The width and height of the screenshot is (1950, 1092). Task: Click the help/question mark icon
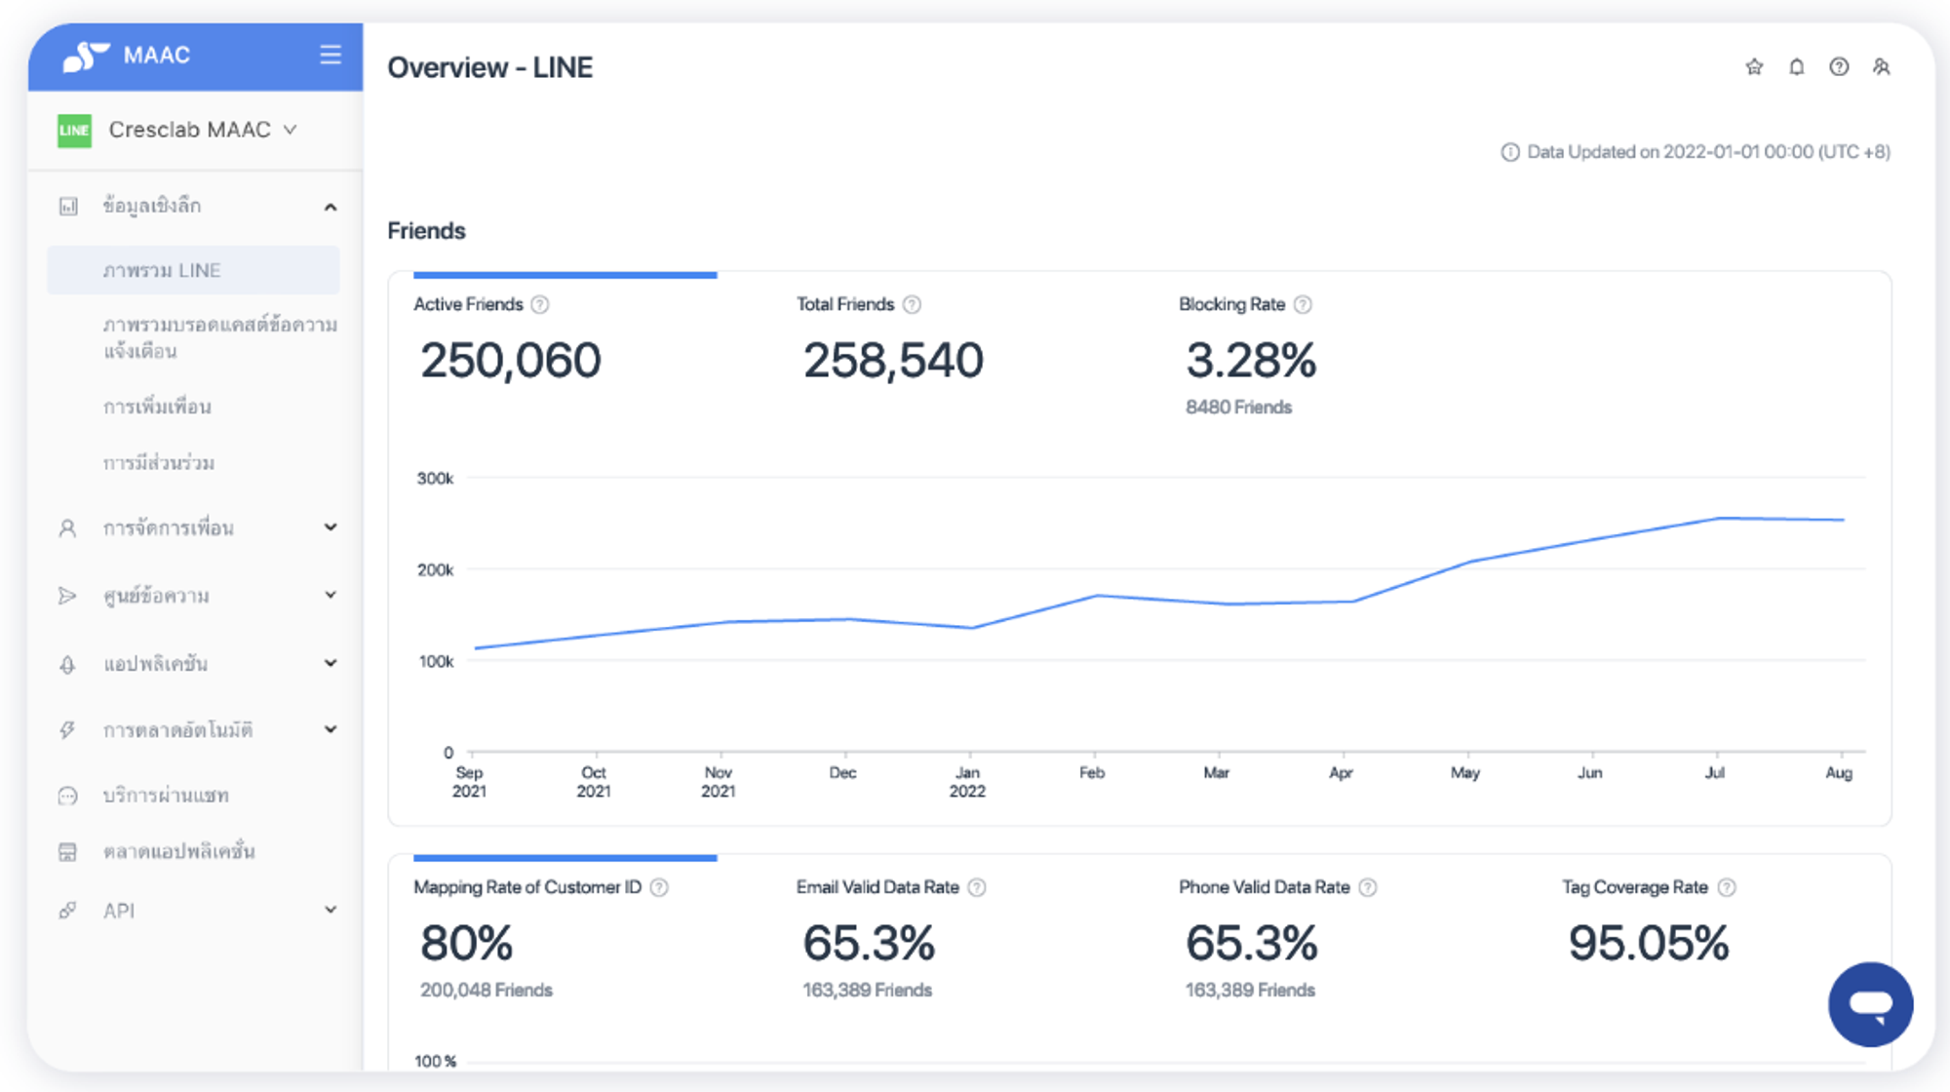1839,67
